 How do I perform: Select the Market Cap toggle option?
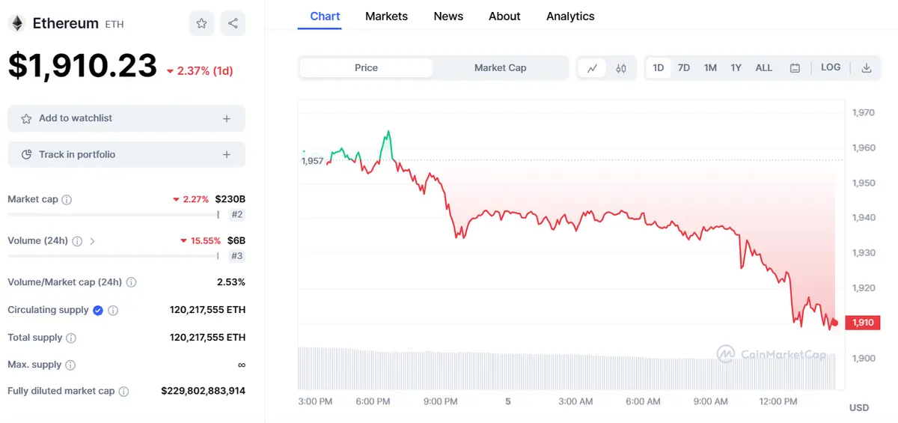pos(500,68)
